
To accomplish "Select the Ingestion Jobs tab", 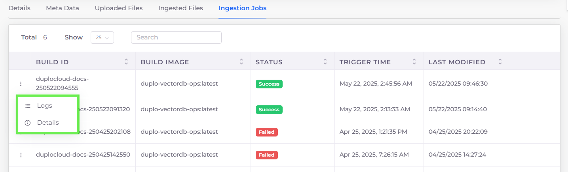I will pyautogui.click(x=243, y=8).
